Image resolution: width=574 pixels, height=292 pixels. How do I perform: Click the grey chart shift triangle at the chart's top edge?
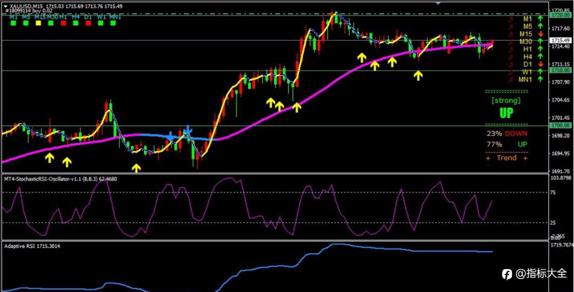coord(439,3)
